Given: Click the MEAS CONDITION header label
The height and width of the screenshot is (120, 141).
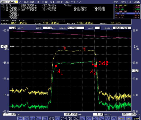Looking at the screenshot, I should pyautogui.click(x=14, y=21).
